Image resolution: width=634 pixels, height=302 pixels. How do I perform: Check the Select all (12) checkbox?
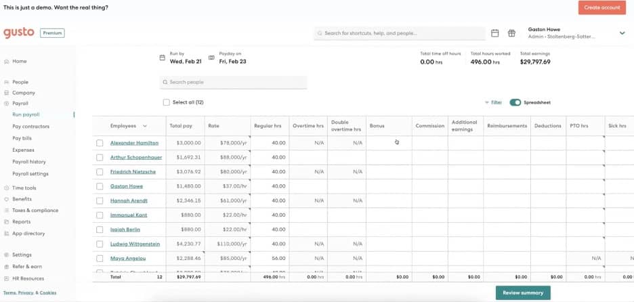click(167, 102)
